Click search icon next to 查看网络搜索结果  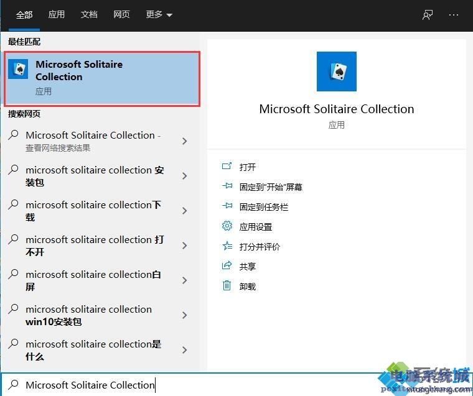point(13,135)
